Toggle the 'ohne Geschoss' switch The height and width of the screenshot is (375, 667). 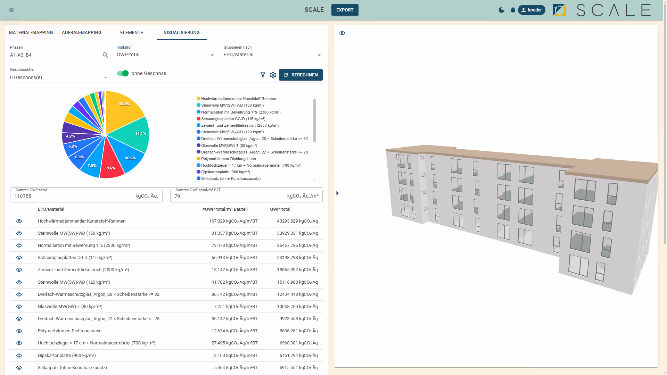[x=123, y=73]
